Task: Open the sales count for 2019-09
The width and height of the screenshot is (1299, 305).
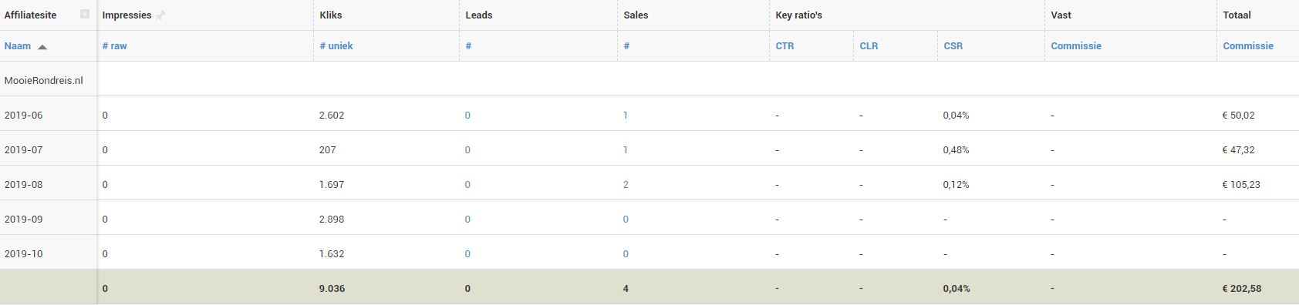Action: tap(626, 220)
